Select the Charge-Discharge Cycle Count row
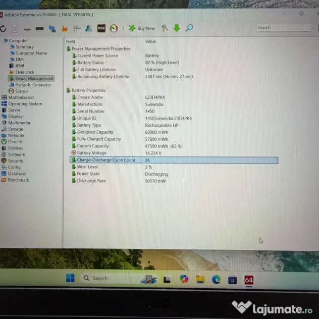319x319 pixels. 174,160
